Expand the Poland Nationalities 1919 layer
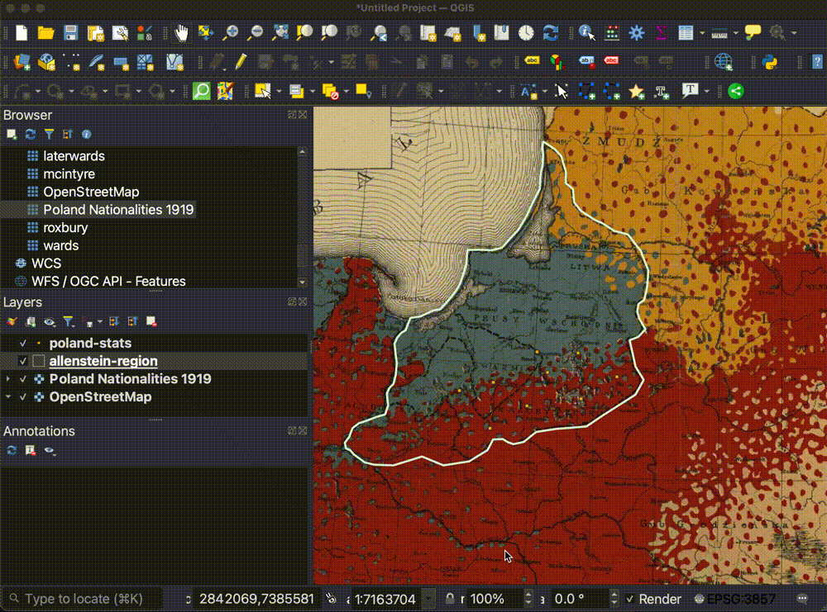Screen dimensions: 827x612 tap(8, 379)
